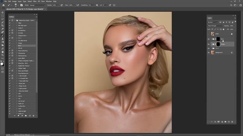
Task: Click the new action icon in Actions panel
Action: 30,116
